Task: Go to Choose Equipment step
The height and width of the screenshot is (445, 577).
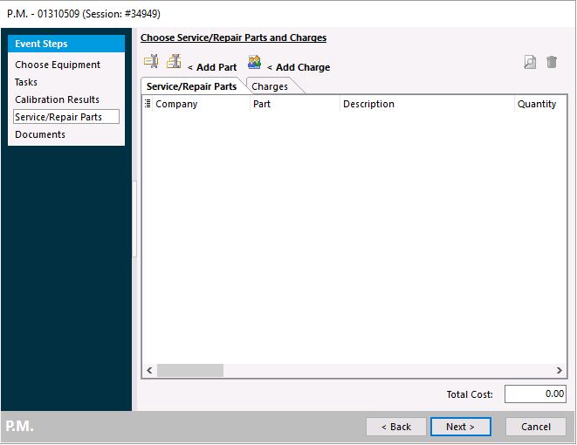Action: (x=58, y=65)
